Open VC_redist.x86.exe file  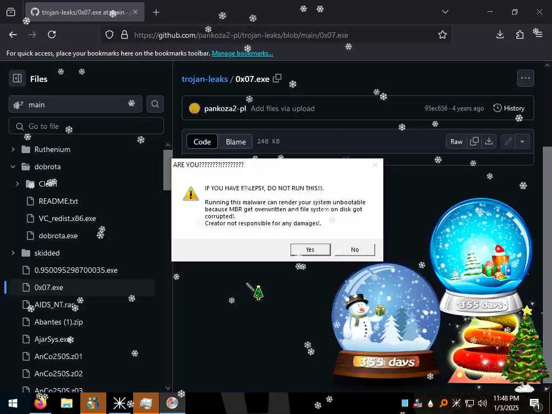point(67,218)
